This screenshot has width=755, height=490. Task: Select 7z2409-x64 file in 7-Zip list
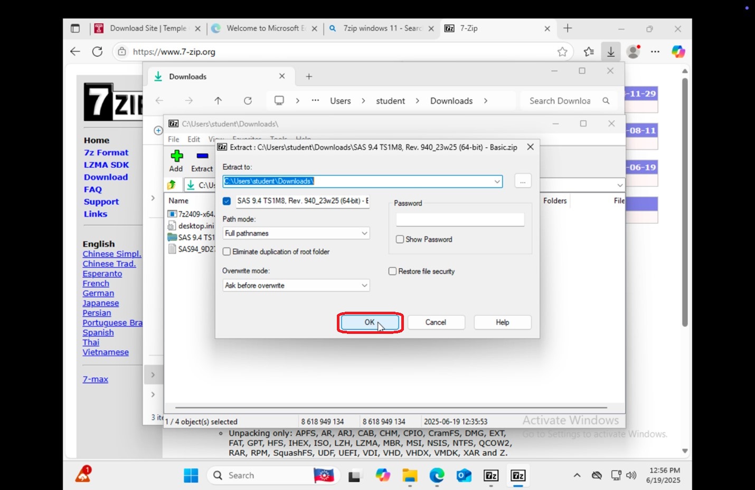coord(191,214)
